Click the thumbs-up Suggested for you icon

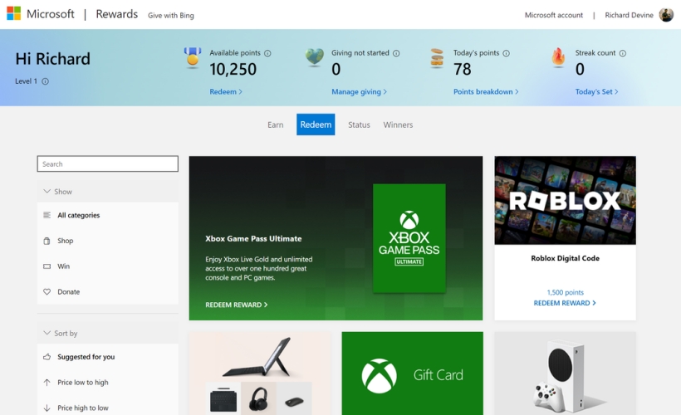point(47,357)
